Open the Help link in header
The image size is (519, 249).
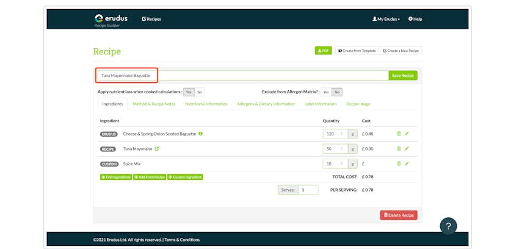pyautogui.click(x=415, y=19)
